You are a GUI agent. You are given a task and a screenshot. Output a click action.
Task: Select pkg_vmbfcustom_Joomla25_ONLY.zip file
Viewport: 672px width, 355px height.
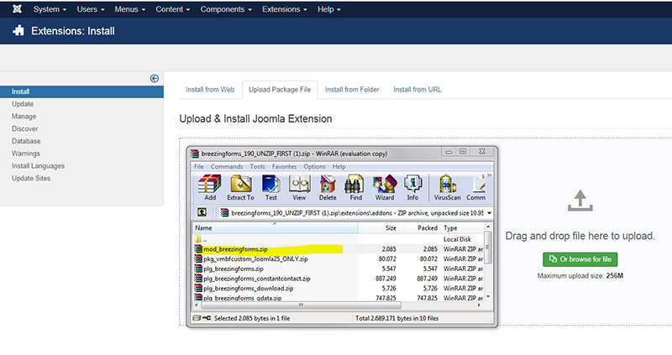pos(339,258)
